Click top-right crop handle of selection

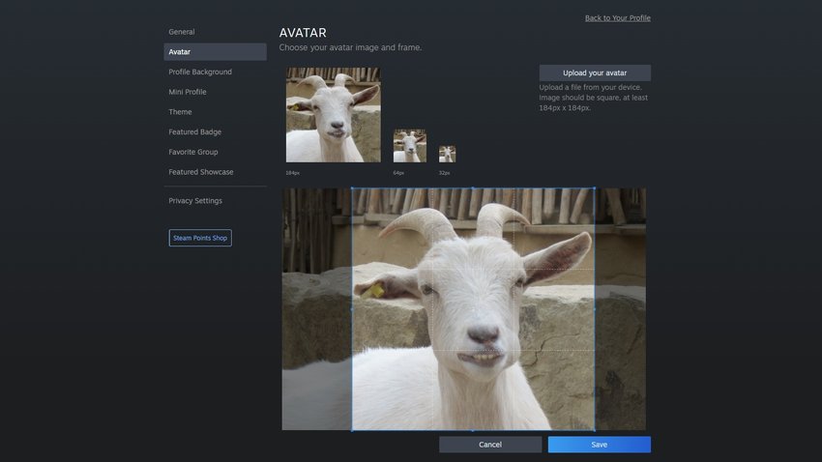coord(595,188)
